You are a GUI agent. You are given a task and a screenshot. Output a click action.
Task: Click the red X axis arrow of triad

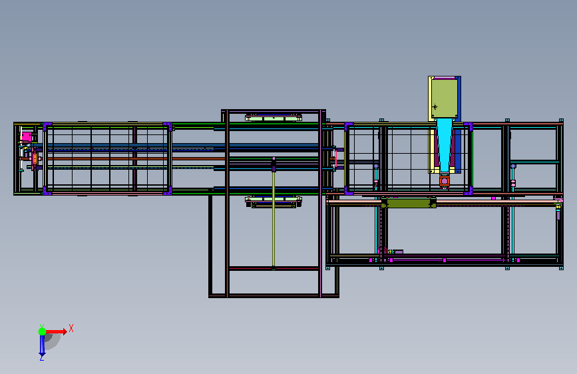[x=57, y=331]
